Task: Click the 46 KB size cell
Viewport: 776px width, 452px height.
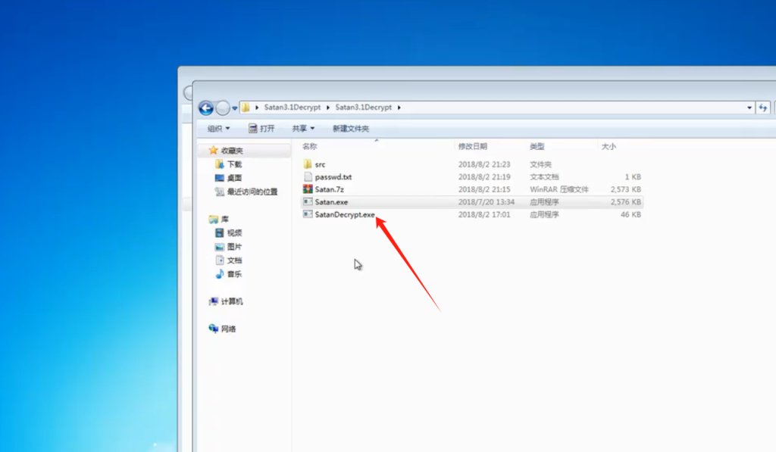Action: [630, 214]
